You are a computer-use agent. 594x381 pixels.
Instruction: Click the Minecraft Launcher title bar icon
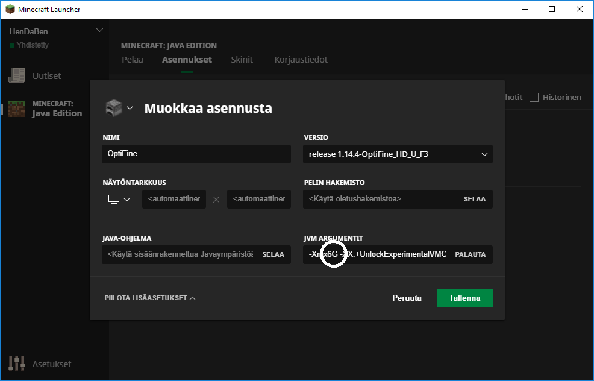[10, 9]
